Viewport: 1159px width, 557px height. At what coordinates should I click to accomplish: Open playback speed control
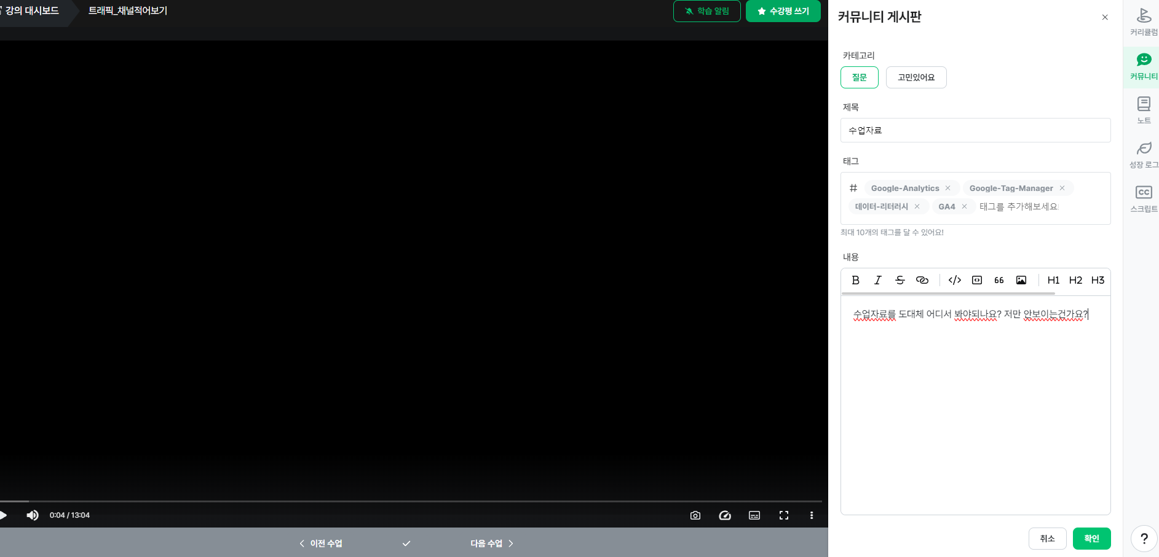(x=725, y=515)
